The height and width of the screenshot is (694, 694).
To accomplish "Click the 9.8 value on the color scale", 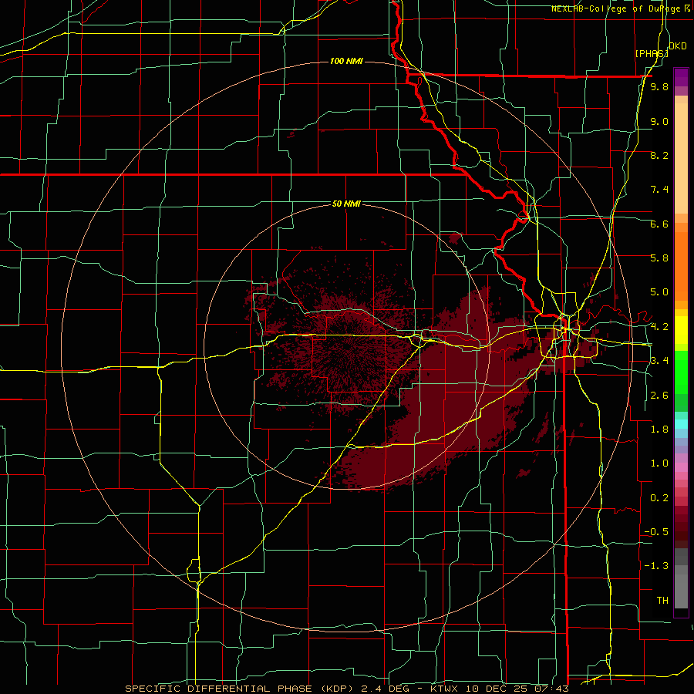I will click(659, 87).
